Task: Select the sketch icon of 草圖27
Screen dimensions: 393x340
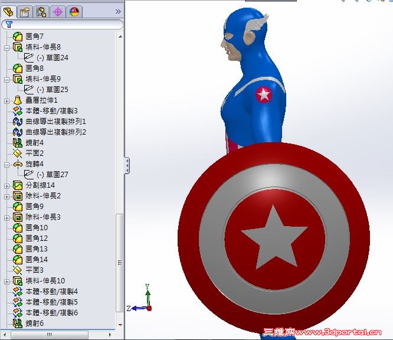Action: [x=29, y=175]
